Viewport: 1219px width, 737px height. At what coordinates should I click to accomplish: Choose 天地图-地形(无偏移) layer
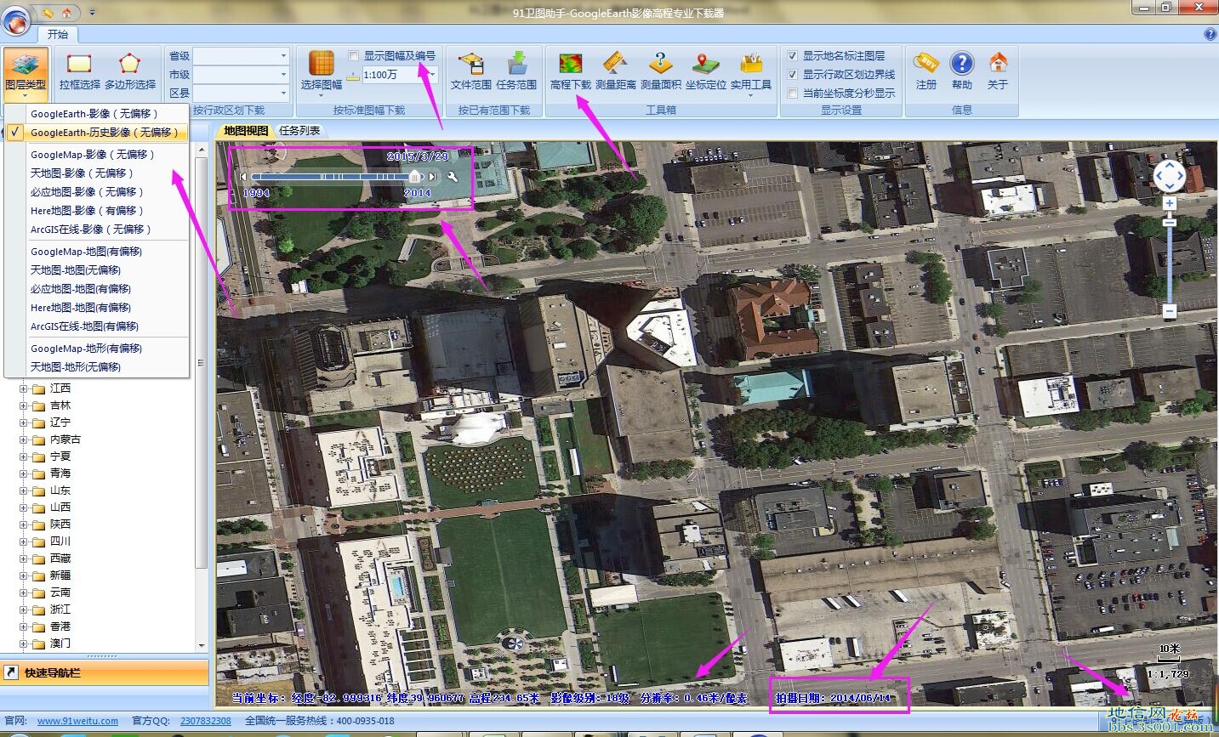click(x=96, y=366)
